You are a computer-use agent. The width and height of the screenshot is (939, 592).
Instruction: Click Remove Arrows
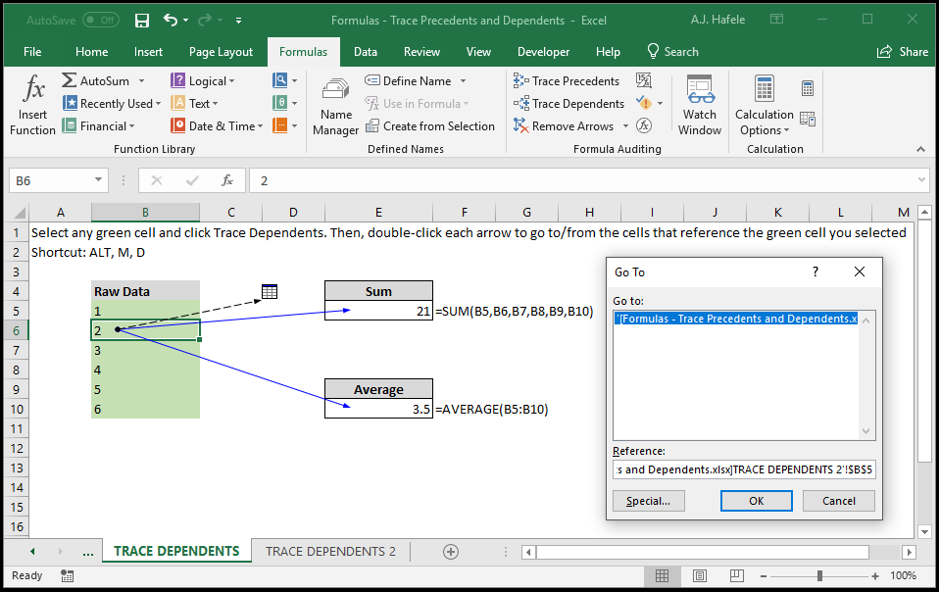(x=565, y=126)
